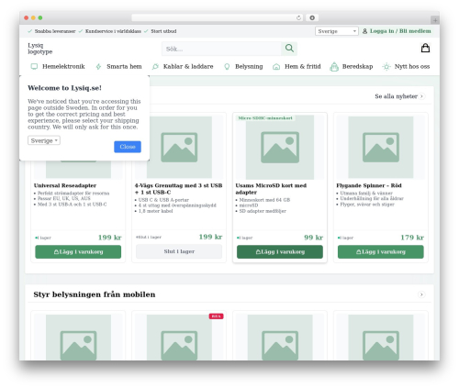Open 4-Vägs Grenuttag product image
This screenshot has width=459, height=388.
[179, 148]
